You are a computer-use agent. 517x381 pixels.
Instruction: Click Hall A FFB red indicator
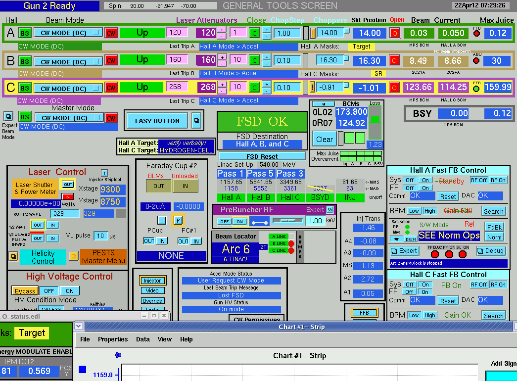(x=477, y=33)
